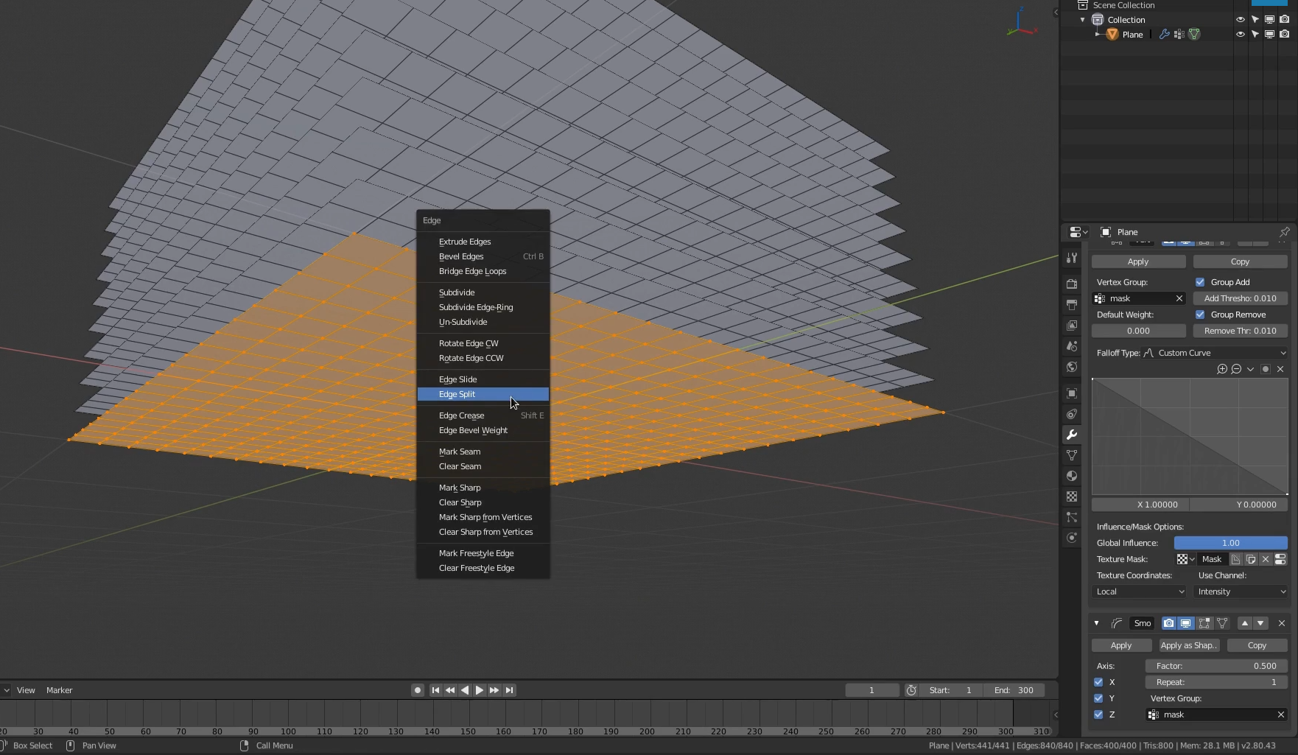The width and height of the screenshot is (1298, 755).
Task: Click Copy for the vertex weight modifier
Action: [x=1240, y=261]
